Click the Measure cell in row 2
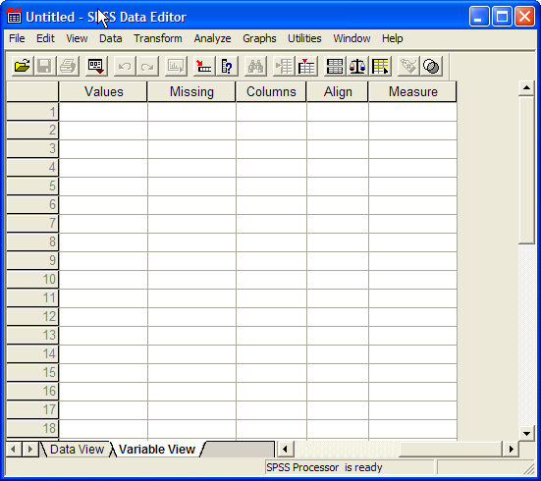The image size is (541, 481). [x=412, y=131]
